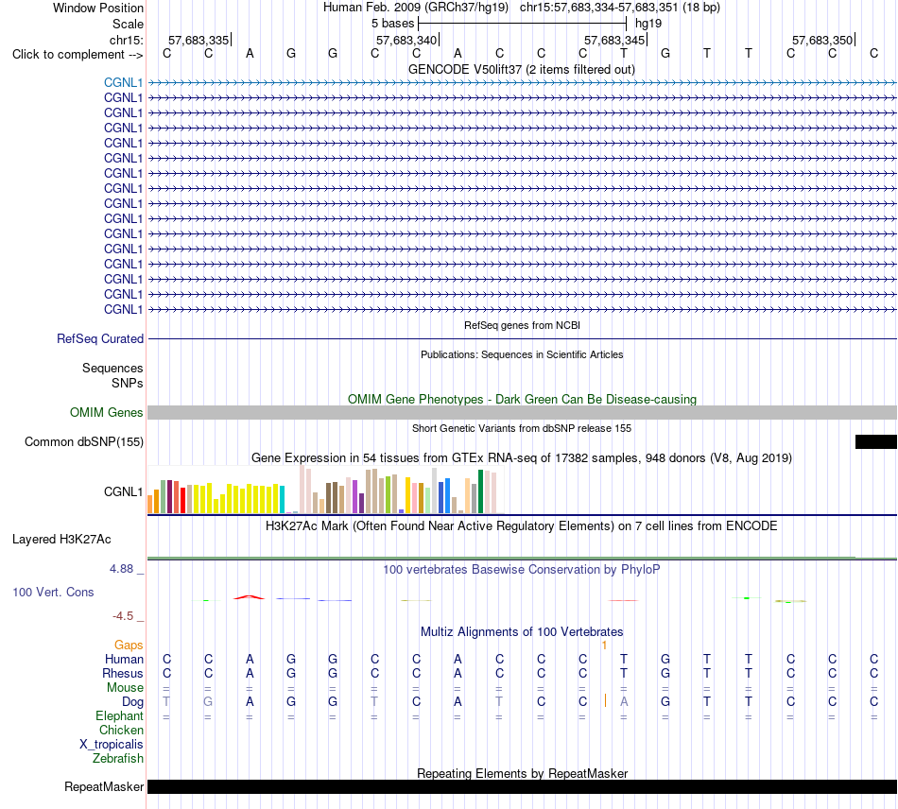Click the Rhesus species label

click(123, 673)
